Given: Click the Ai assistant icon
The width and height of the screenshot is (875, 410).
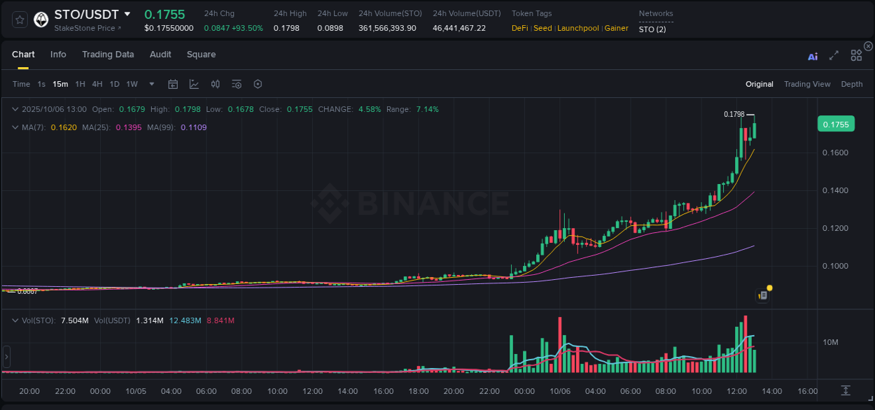Looking at the screenshot, I should pos(812,56).
